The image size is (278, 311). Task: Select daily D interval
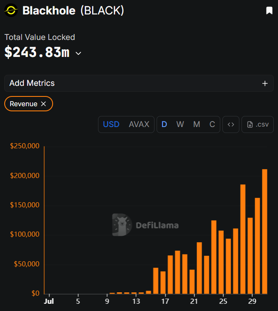pyautogui.click(x=164, y=124)
